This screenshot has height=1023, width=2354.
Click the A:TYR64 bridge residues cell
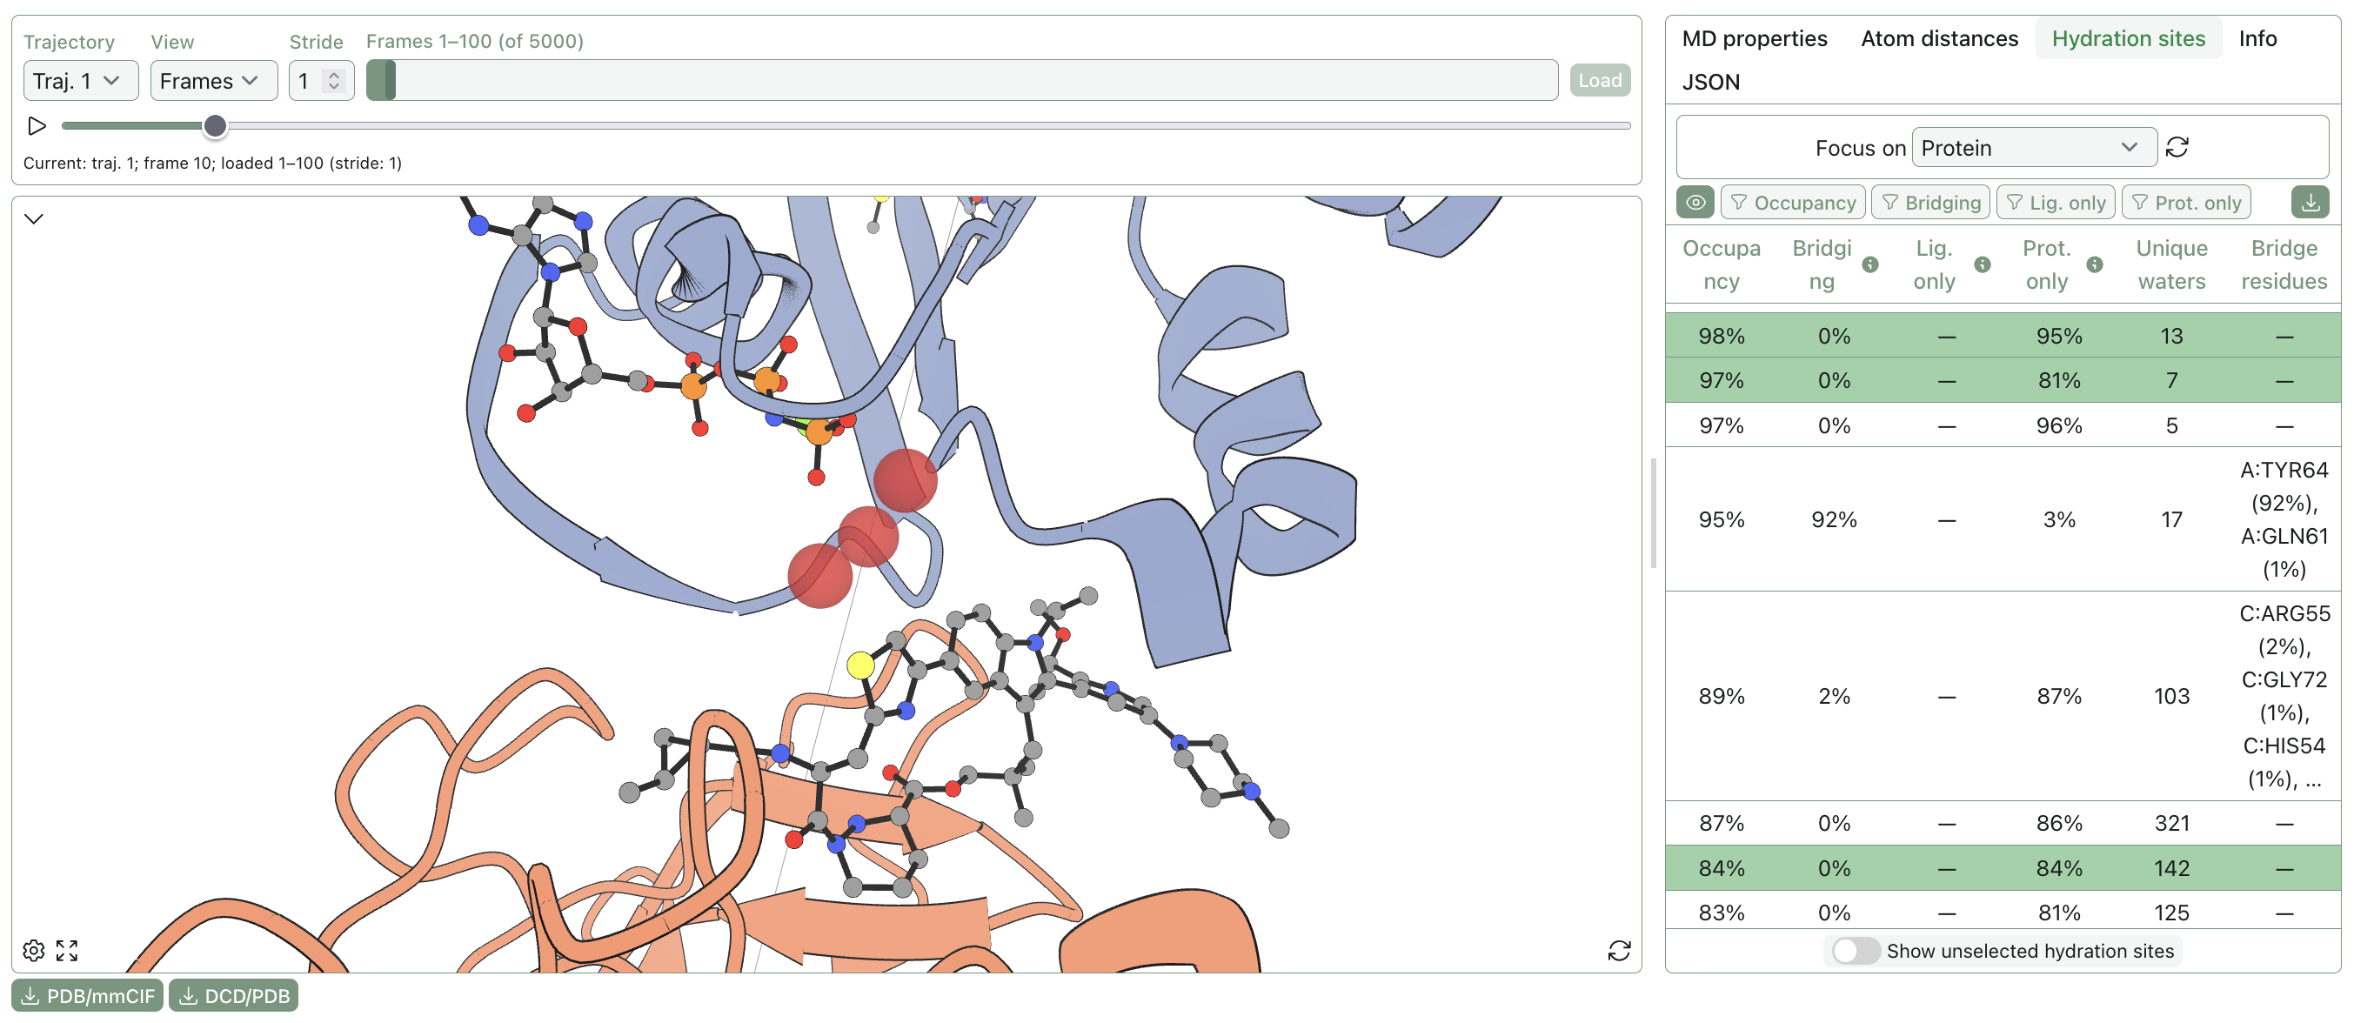click(2283, 518)
